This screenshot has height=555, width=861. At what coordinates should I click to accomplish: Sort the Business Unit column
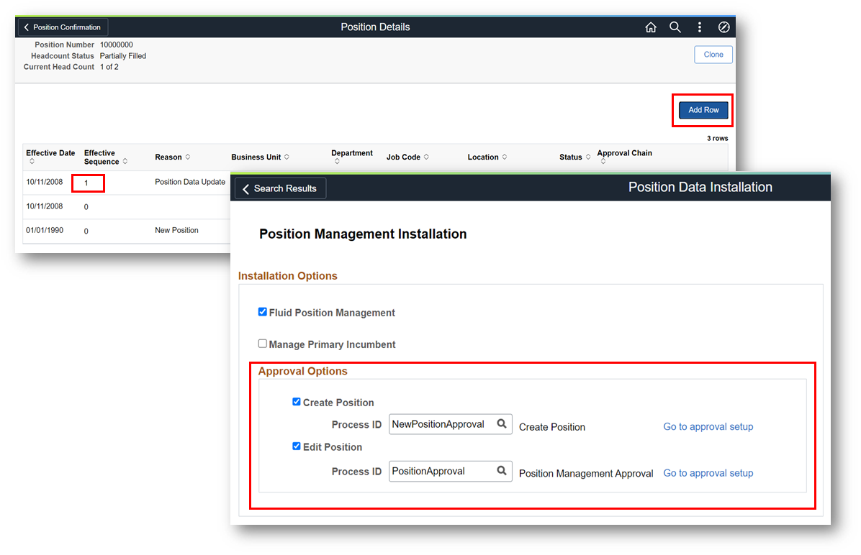coord(287,157)
